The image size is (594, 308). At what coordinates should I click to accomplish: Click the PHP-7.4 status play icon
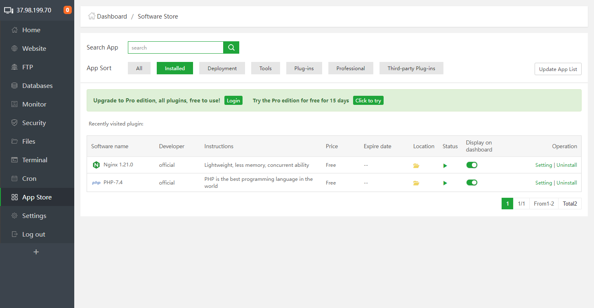point(445,182)
